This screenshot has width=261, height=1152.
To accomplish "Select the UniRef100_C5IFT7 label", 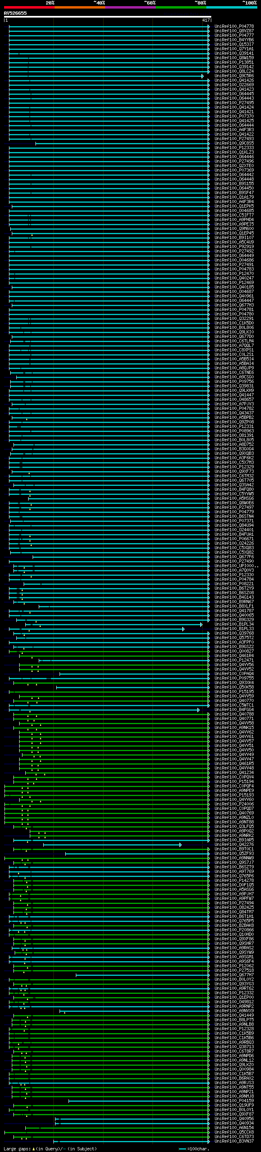I will click(234, 215).
